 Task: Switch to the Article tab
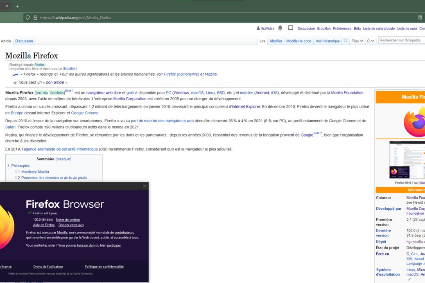(x=6, y=41)
